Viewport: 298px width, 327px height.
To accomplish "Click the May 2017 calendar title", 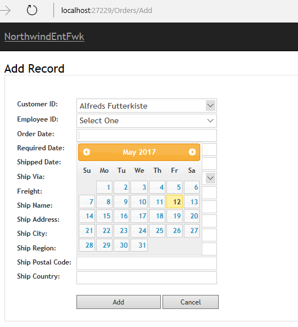I will [x=139, y=152].
